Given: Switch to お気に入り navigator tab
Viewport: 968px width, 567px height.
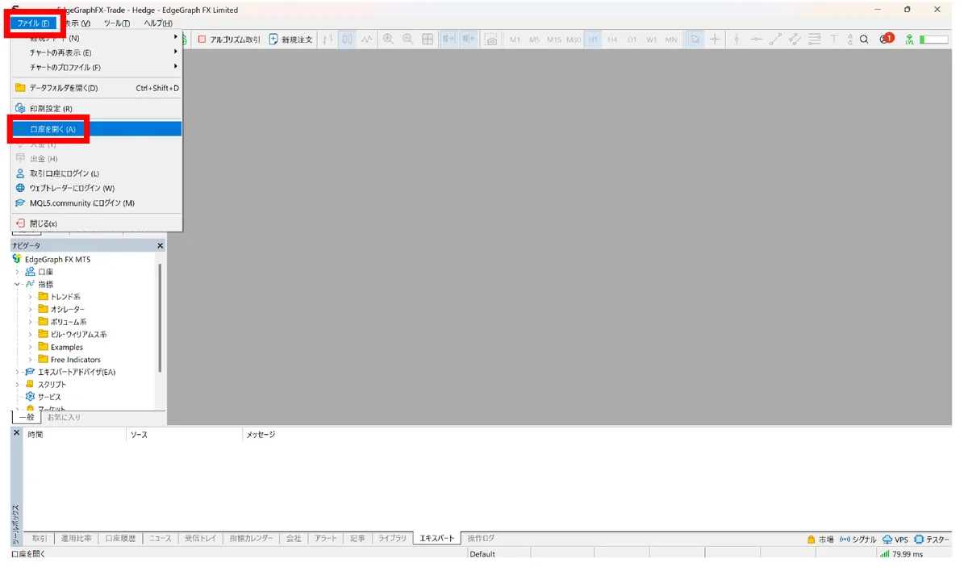Looking at the screenshot, I should tap(63, 417).
